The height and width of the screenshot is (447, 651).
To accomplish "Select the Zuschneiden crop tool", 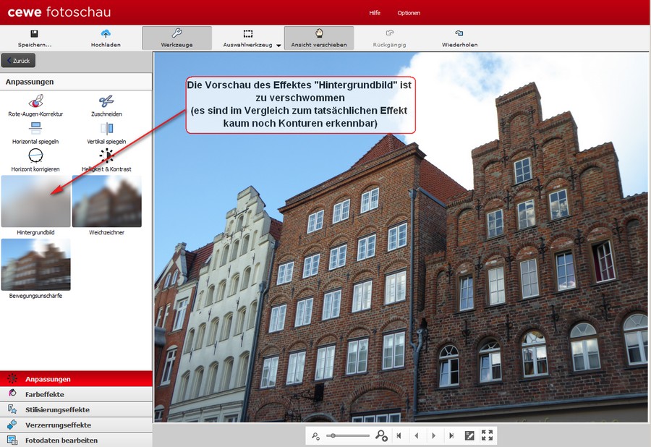I will click(x=106, y=101).
